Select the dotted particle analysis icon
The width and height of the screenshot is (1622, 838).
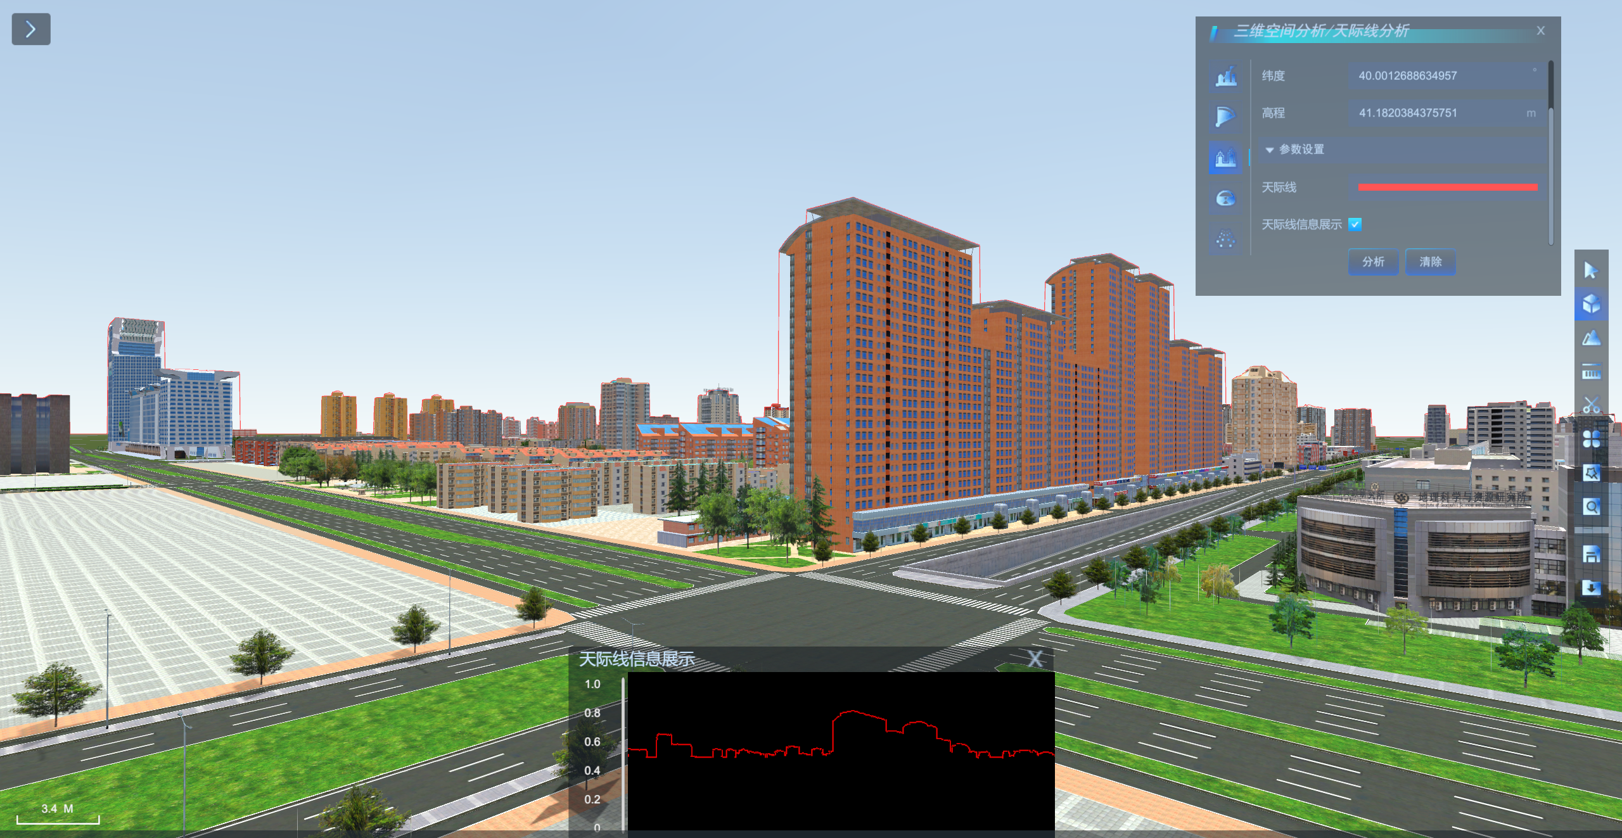[1226, 239]
